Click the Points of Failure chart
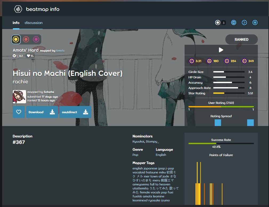Image resolution: width=269 pixels, height=207 pixels. tap(221, 183)
